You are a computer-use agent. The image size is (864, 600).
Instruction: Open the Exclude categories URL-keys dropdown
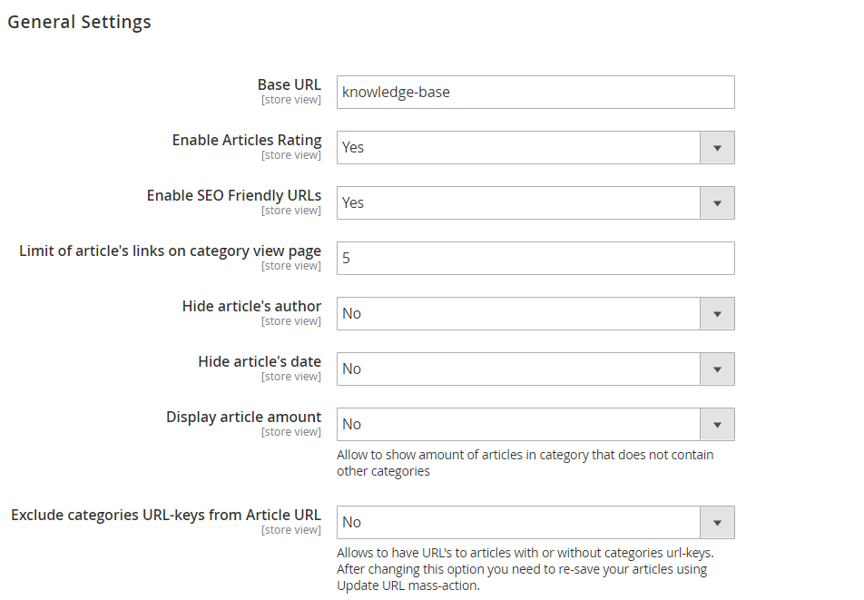535,522
